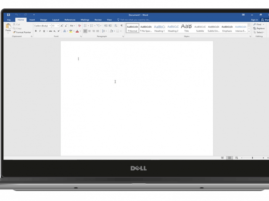
Task: Toggle Italic formatting
Action: coord(40,31)
